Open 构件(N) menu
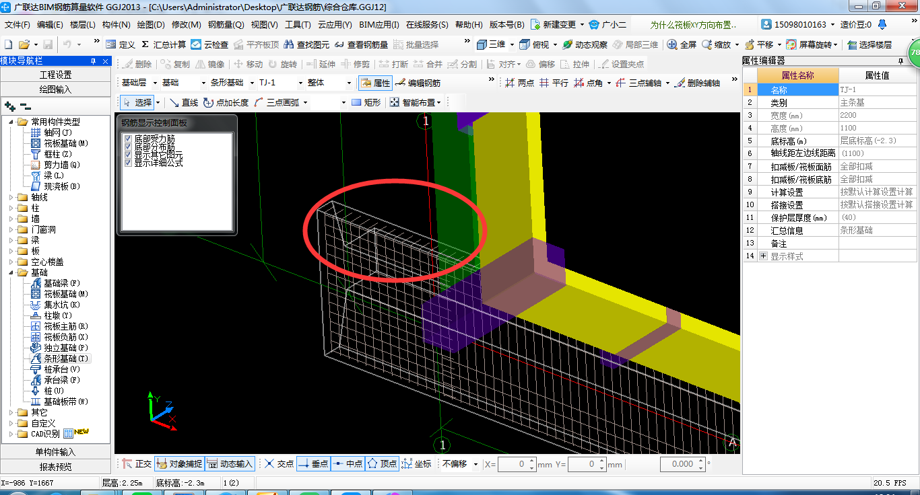920x495 pixels. [117, 25]
